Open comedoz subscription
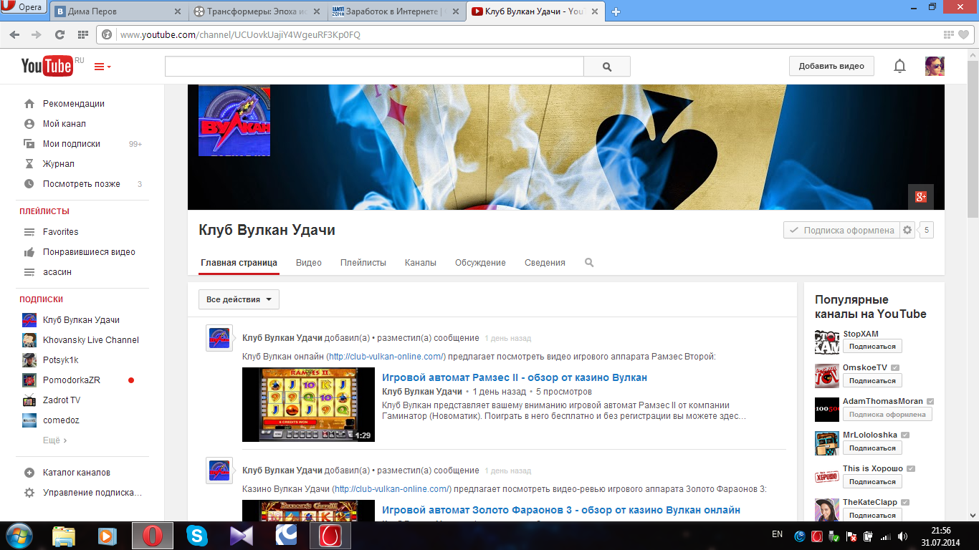979x550 pixels. 61,420
